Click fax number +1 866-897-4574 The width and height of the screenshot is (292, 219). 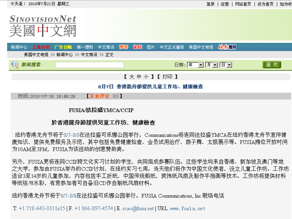click(94, 208)
